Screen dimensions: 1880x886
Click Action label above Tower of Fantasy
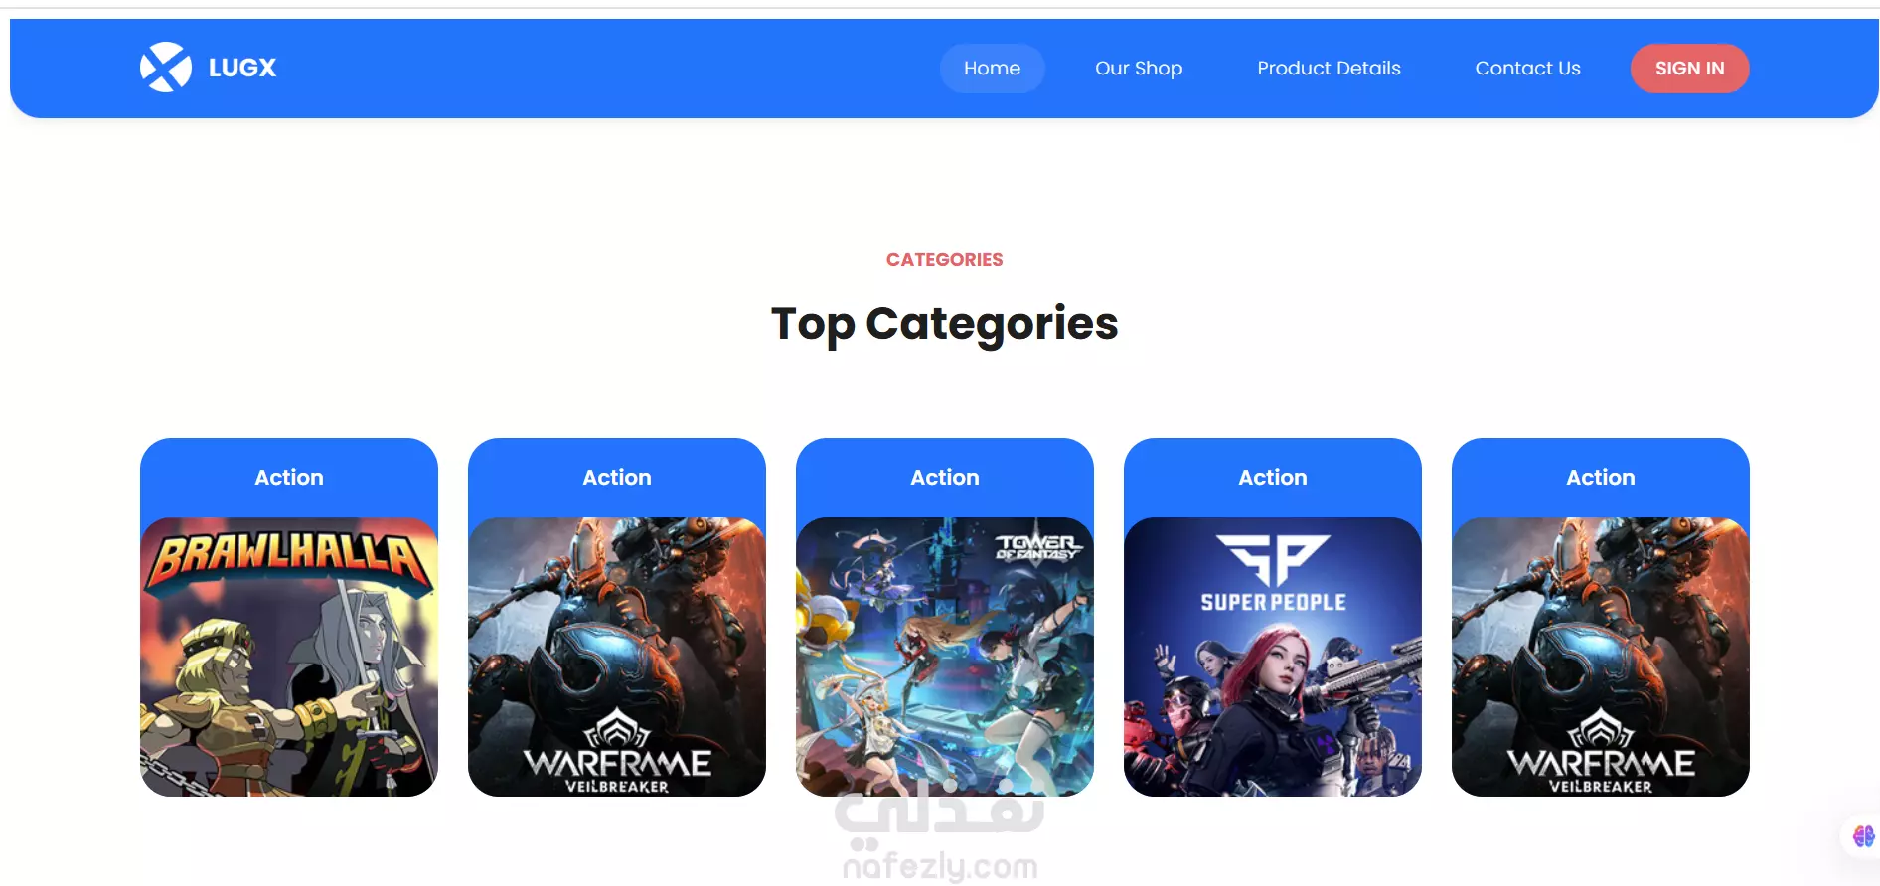point(945,478)
